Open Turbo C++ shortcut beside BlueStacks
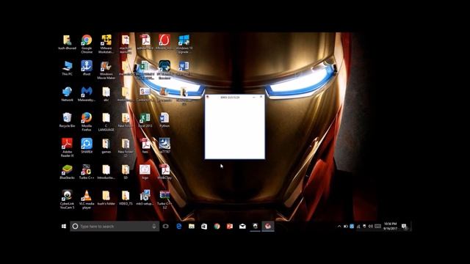Viewport: 470px width, 264px height. click(x=87, y=172)
